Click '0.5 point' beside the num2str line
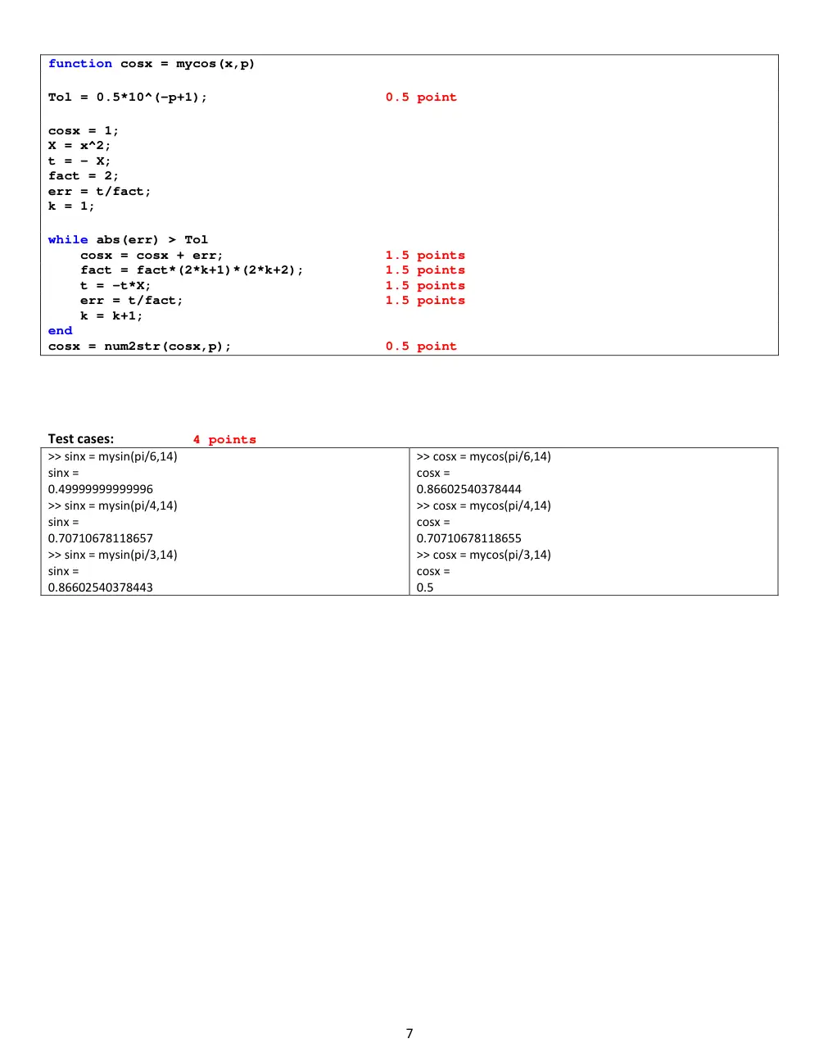Viewport: 819px width, 1061px height. point(421,347)
